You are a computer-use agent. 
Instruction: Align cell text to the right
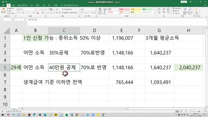[54, 13]
